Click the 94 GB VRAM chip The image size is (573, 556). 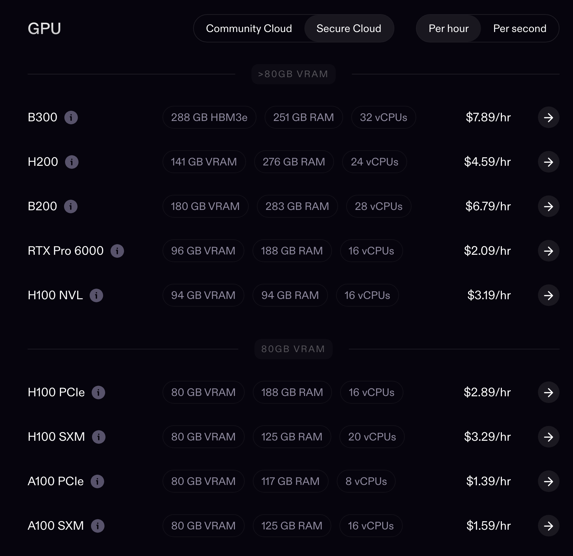point(203,295)
